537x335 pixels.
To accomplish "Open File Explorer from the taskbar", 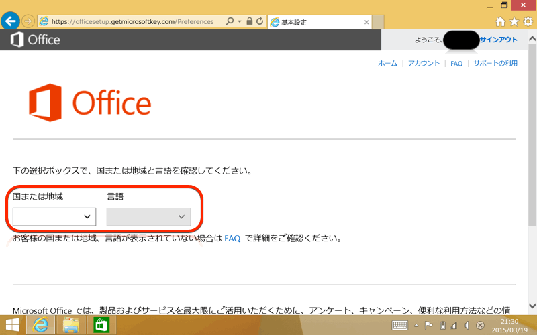I will [72, 325].
